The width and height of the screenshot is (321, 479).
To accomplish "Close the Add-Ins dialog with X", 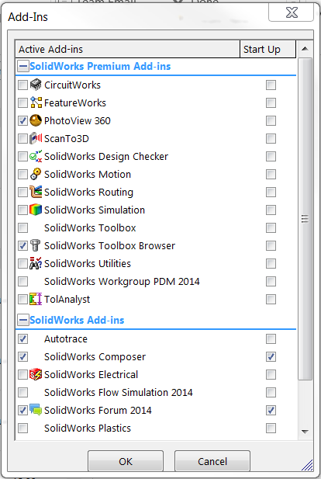I will tap(292, 12).
